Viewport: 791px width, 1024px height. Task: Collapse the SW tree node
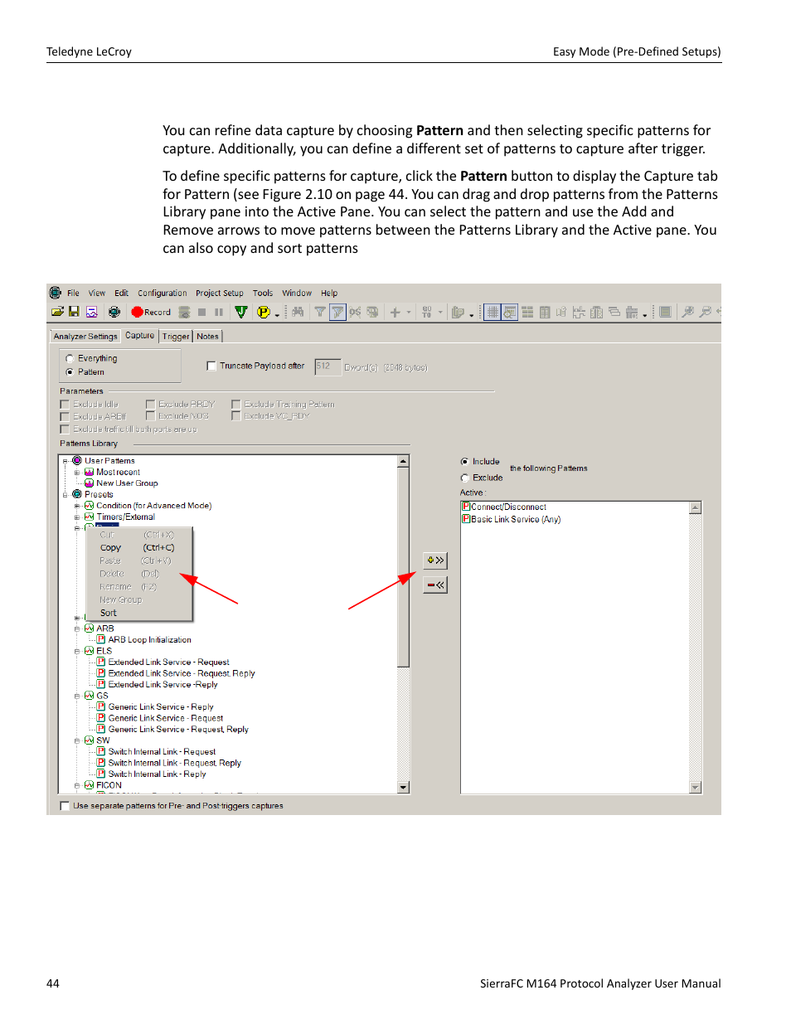tap(76, 741)
